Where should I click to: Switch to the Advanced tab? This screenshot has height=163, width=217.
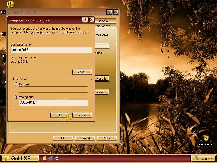tap(106, 26)
